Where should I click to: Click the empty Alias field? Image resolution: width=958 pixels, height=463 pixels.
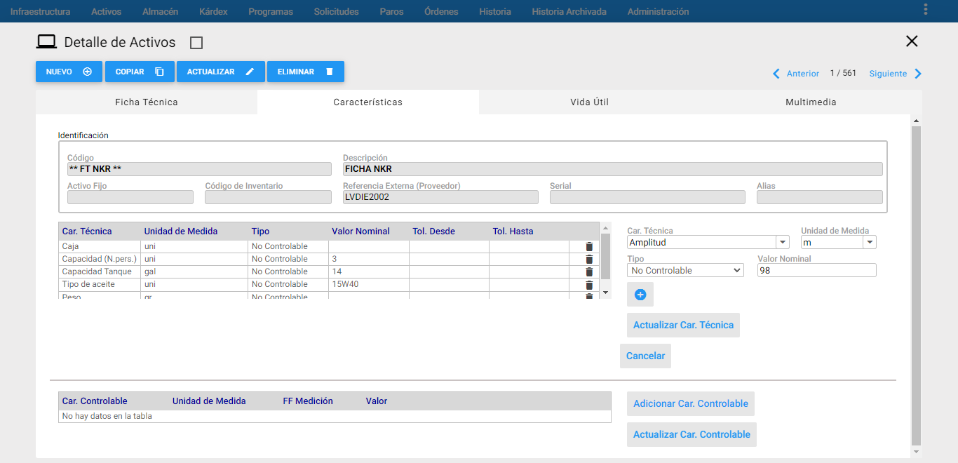click(820, 197)
